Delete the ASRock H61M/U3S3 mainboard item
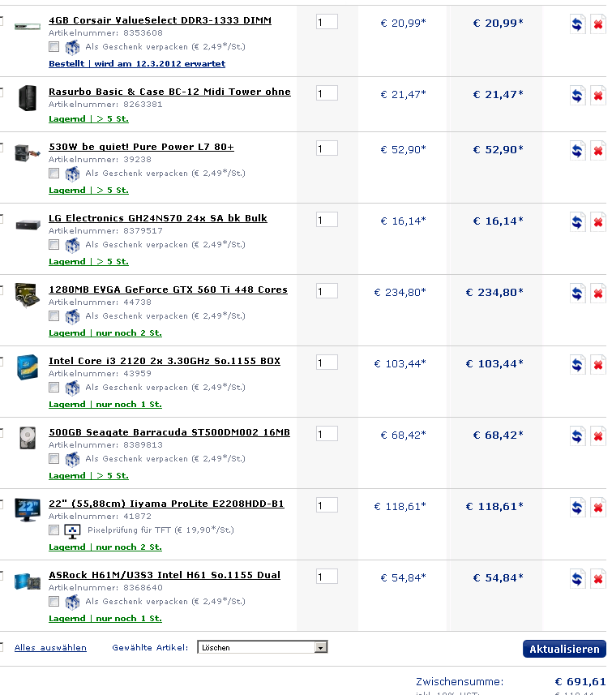This screenshot has width=612, height=695. point(598,579)
